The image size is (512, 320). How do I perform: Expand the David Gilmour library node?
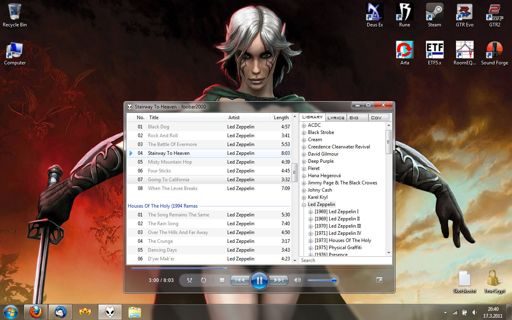click(x=304, y=154)
